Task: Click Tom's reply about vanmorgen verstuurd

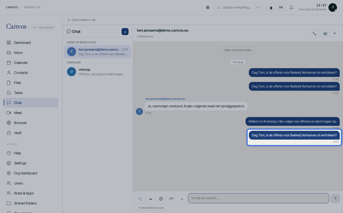Action: click(x=196, y=106)
